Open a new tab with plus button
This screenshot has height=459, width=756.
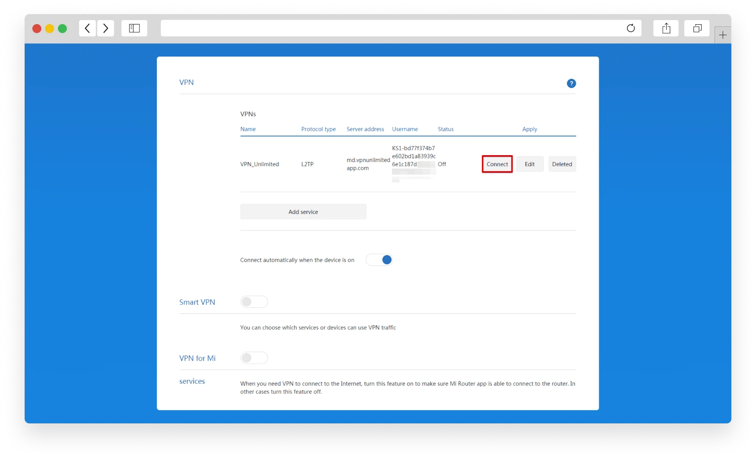[x=723, y=35]
